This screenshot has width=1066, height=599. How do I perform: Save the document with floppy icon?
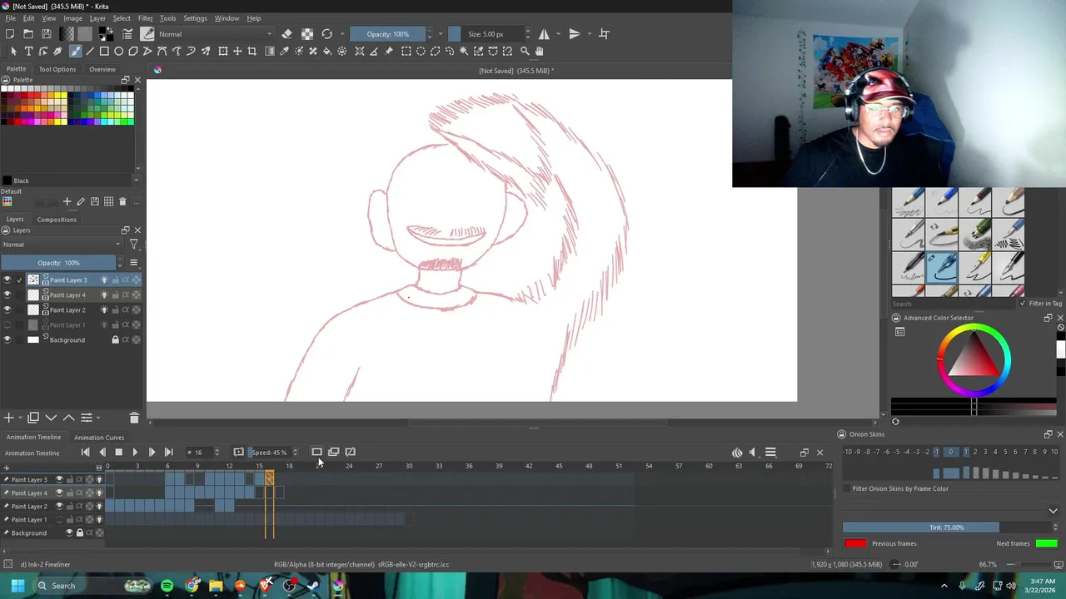click(x=47, y=34)
